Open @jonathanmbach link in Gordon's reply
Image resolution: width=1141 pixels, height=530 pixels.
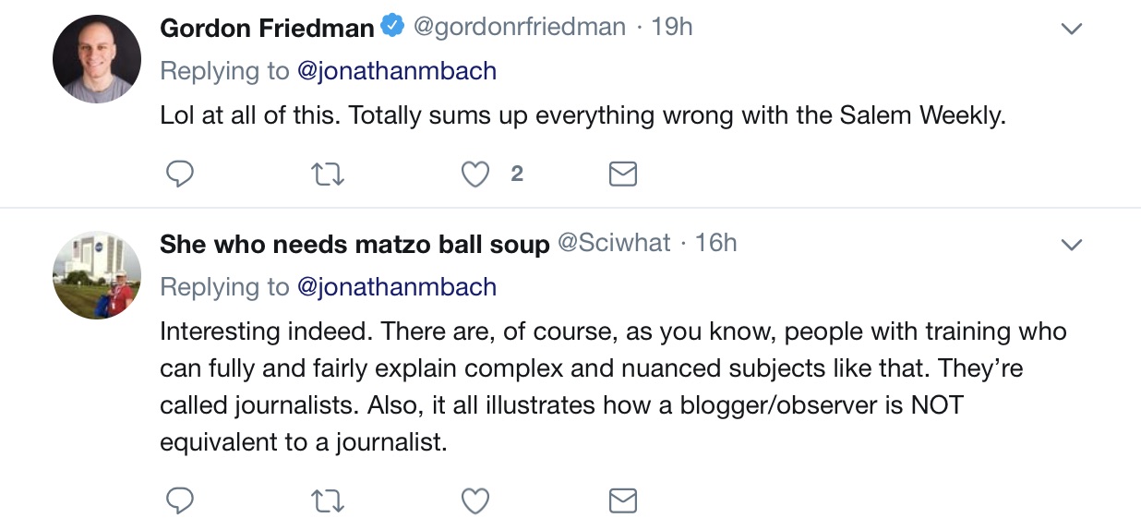[397, 71]
